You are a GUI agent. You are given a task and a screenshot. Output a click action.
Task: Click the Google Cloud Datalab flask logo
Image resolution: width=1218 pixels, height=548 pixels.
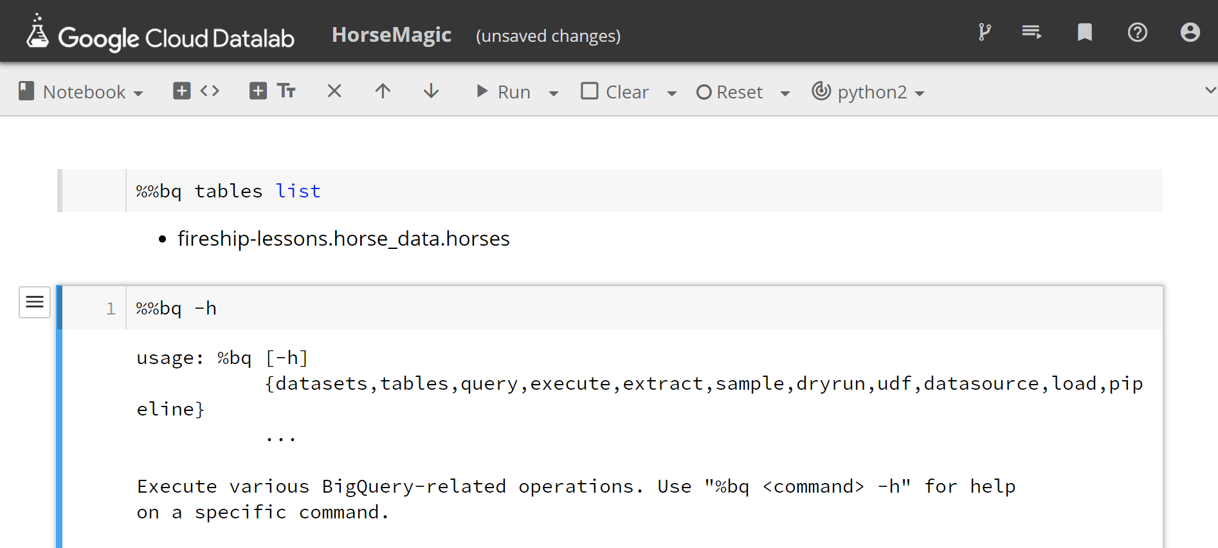click(x=37, y=32)
